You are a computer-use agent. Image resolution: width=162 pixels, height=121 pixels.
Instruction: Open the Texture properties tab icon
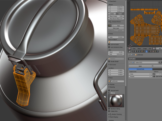click(x=153, y=51)
